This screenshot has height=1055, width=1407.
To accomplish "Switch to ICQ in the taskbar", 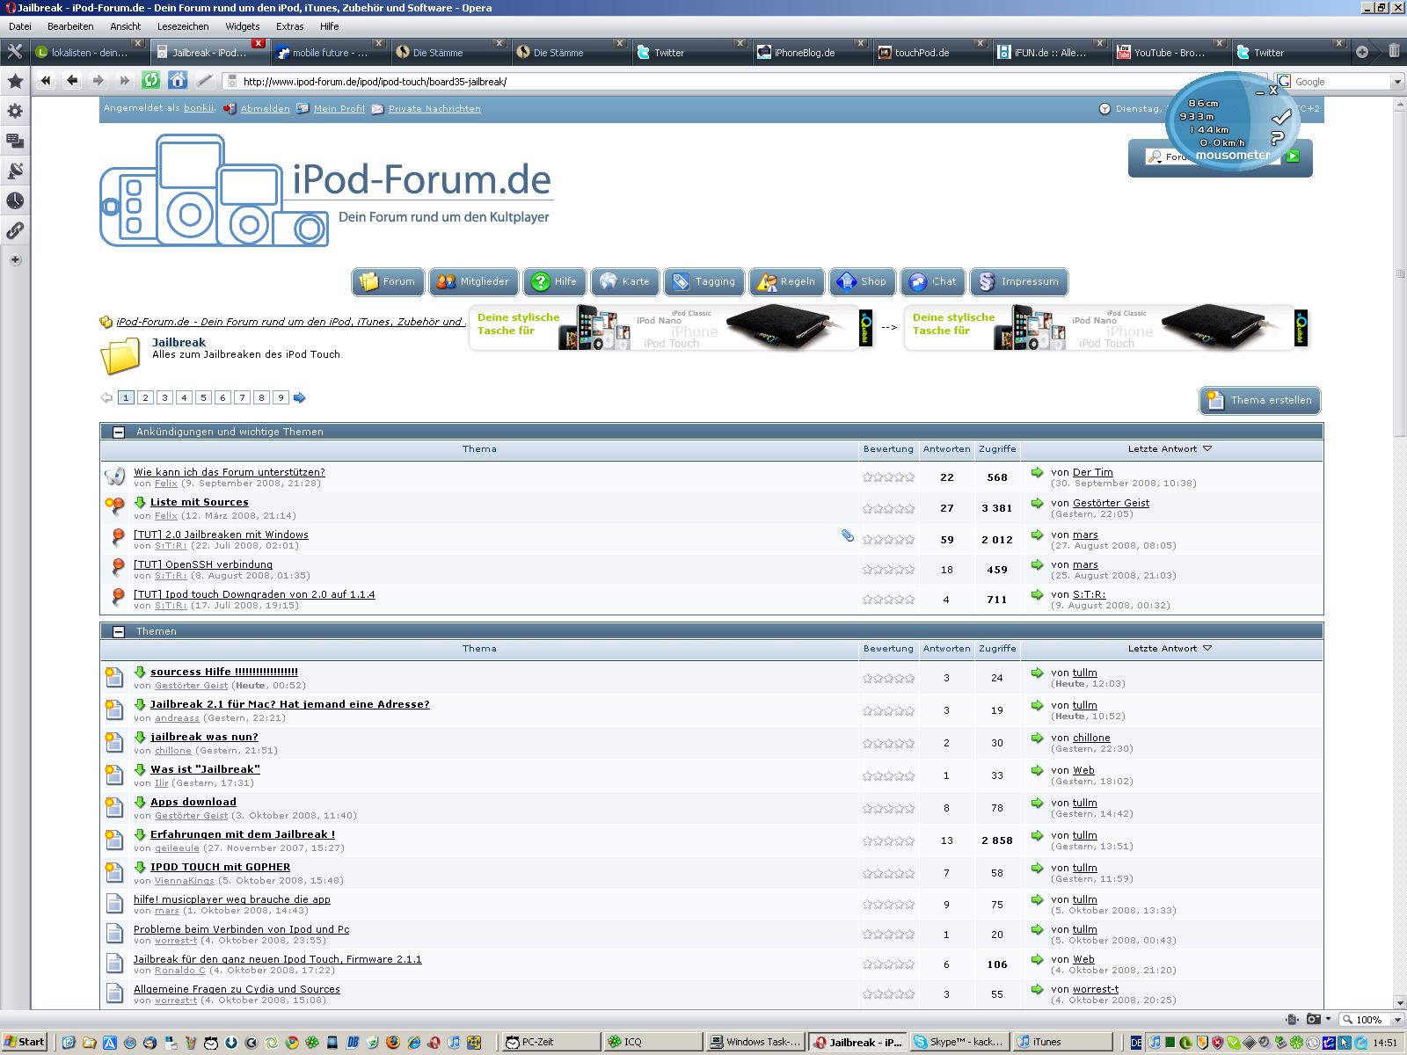I will (652, 1042).
